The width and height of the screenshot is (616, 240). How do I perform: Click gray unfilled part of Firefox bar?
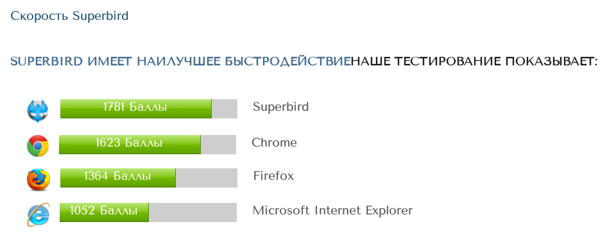(206, 178)
